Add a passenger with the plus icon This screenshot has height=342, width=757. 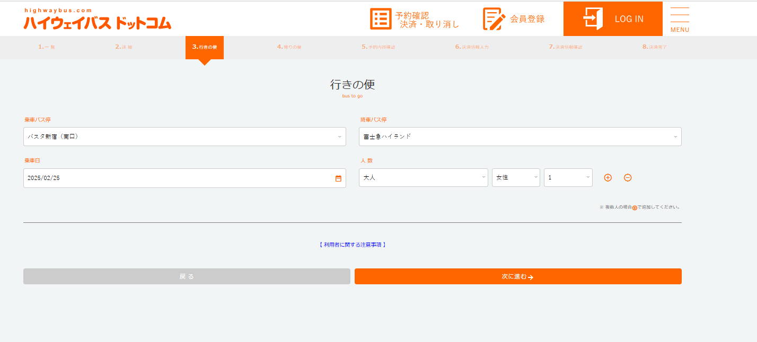click(x=608, y=178)
